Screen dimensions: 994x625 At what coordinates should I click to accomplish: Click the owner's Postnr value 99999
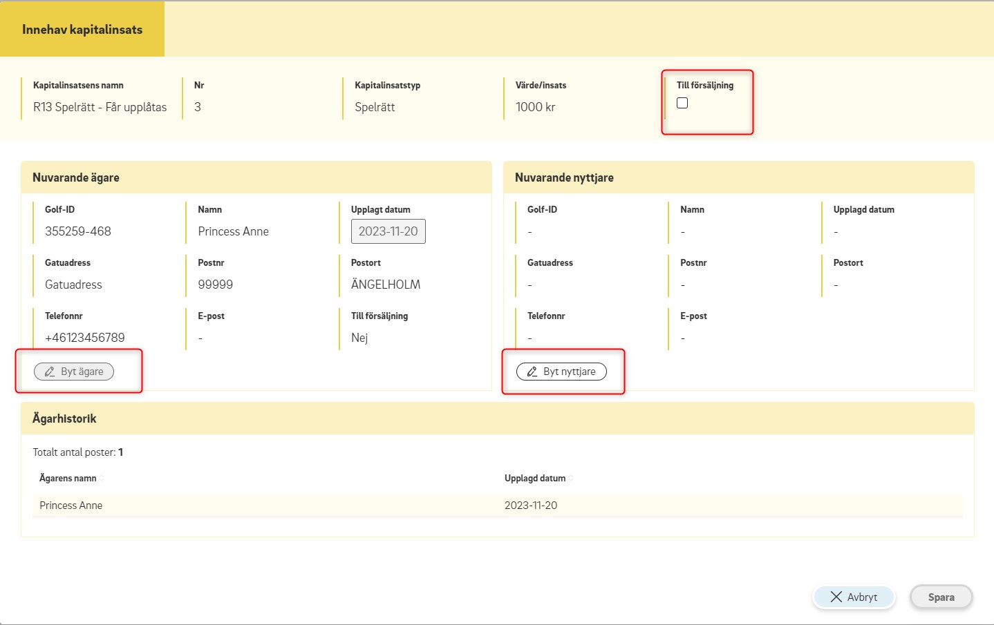[215, 285]
